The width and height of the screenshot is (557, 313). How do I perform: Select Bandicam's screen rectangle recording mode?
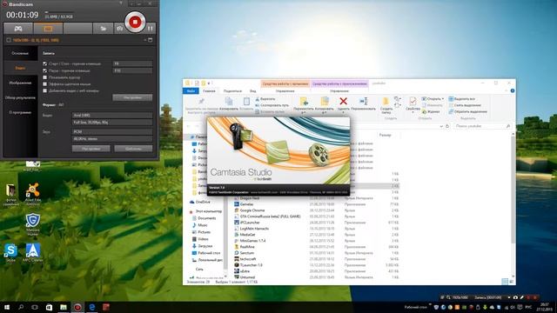48,29
